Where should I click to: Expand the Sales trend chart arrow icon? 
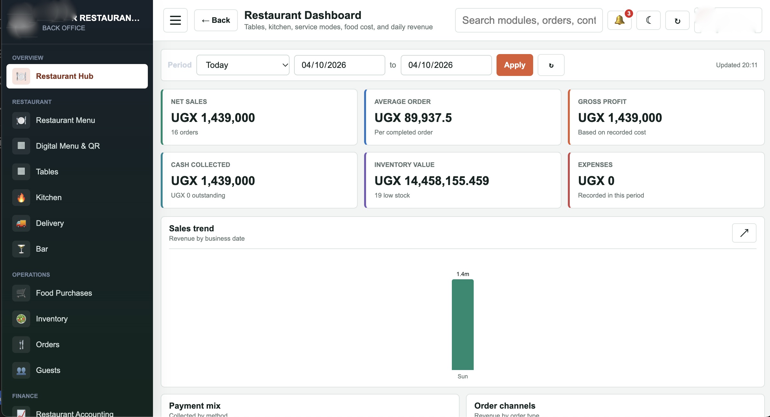pos(744,233)
